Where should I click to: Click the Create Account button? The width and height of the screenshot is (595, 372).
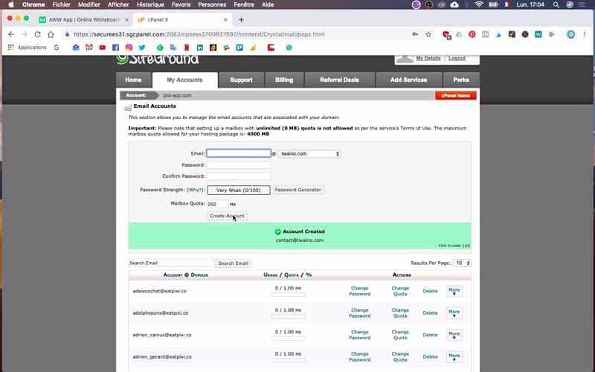coord(227,216)
